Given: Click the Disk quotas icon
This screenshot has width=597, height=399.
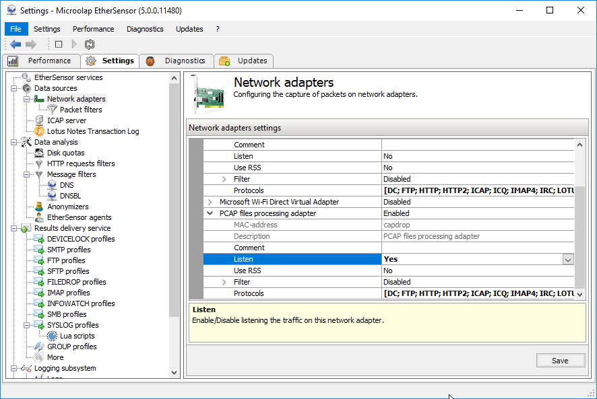Looking at the screenshot, I should pos(39,153).
